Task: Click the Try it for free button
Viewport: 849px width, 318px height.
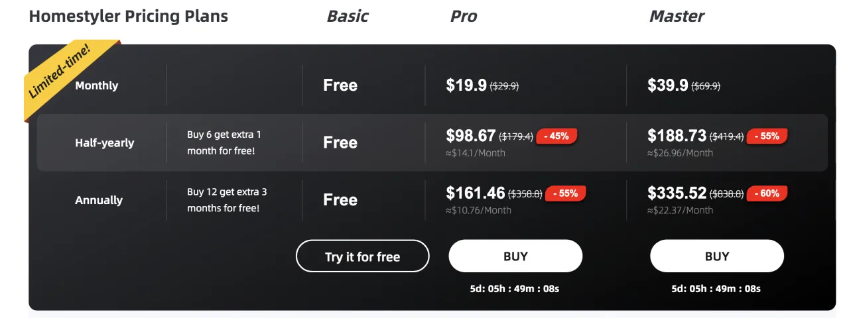Action: (362, 256)
